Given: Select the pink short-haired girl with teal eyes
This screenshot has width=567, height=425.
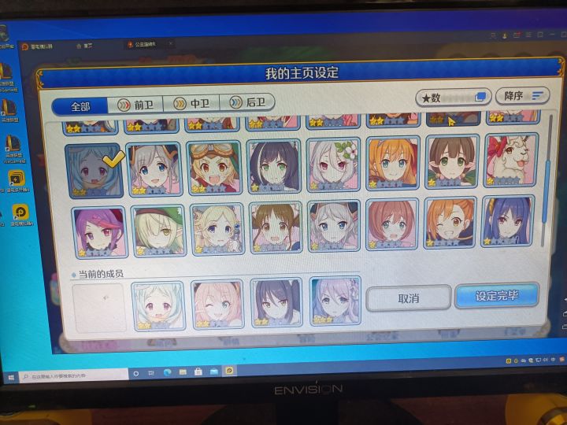Looking at the screenshot, I should click(392, 224).
